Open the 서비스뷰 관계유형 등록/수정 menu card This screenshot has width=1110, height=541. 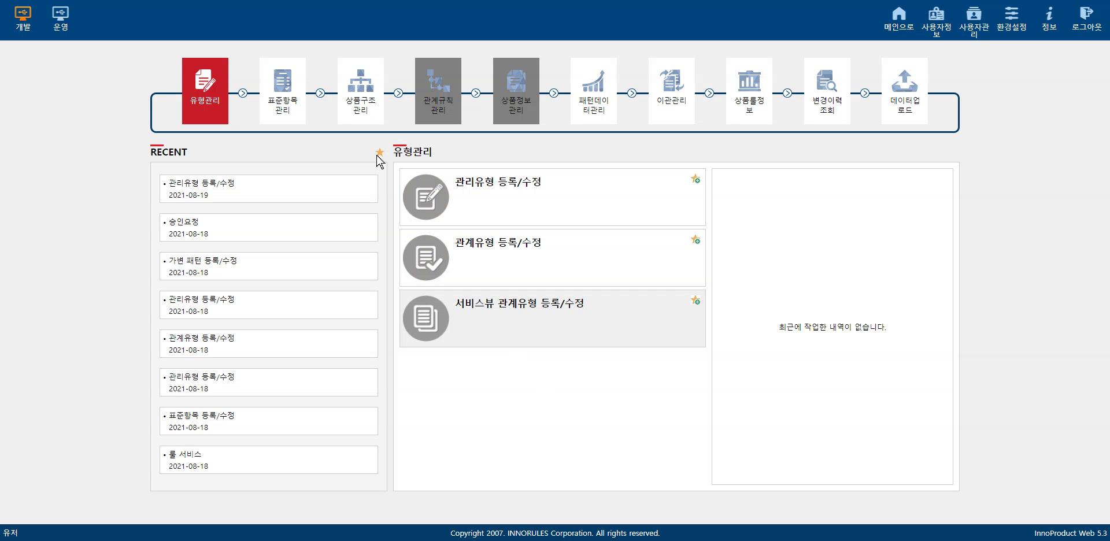point(552,318)
